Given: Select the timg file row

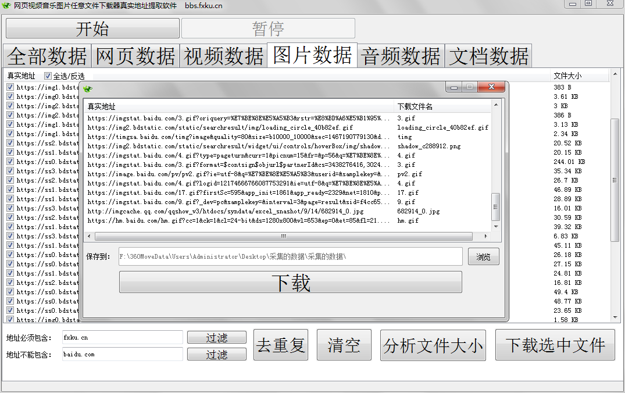Looking at the screenshot, I should 287,137.
